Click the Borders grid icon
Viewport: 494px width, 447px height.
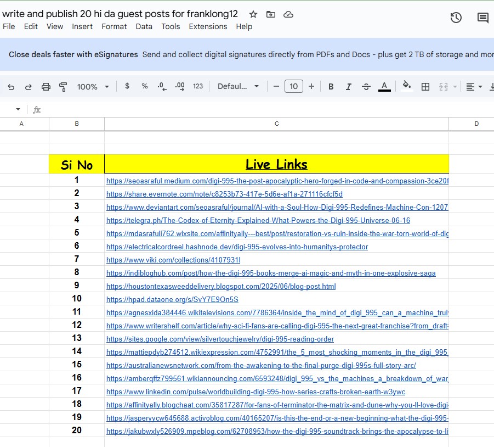click(x=425, y=87)
